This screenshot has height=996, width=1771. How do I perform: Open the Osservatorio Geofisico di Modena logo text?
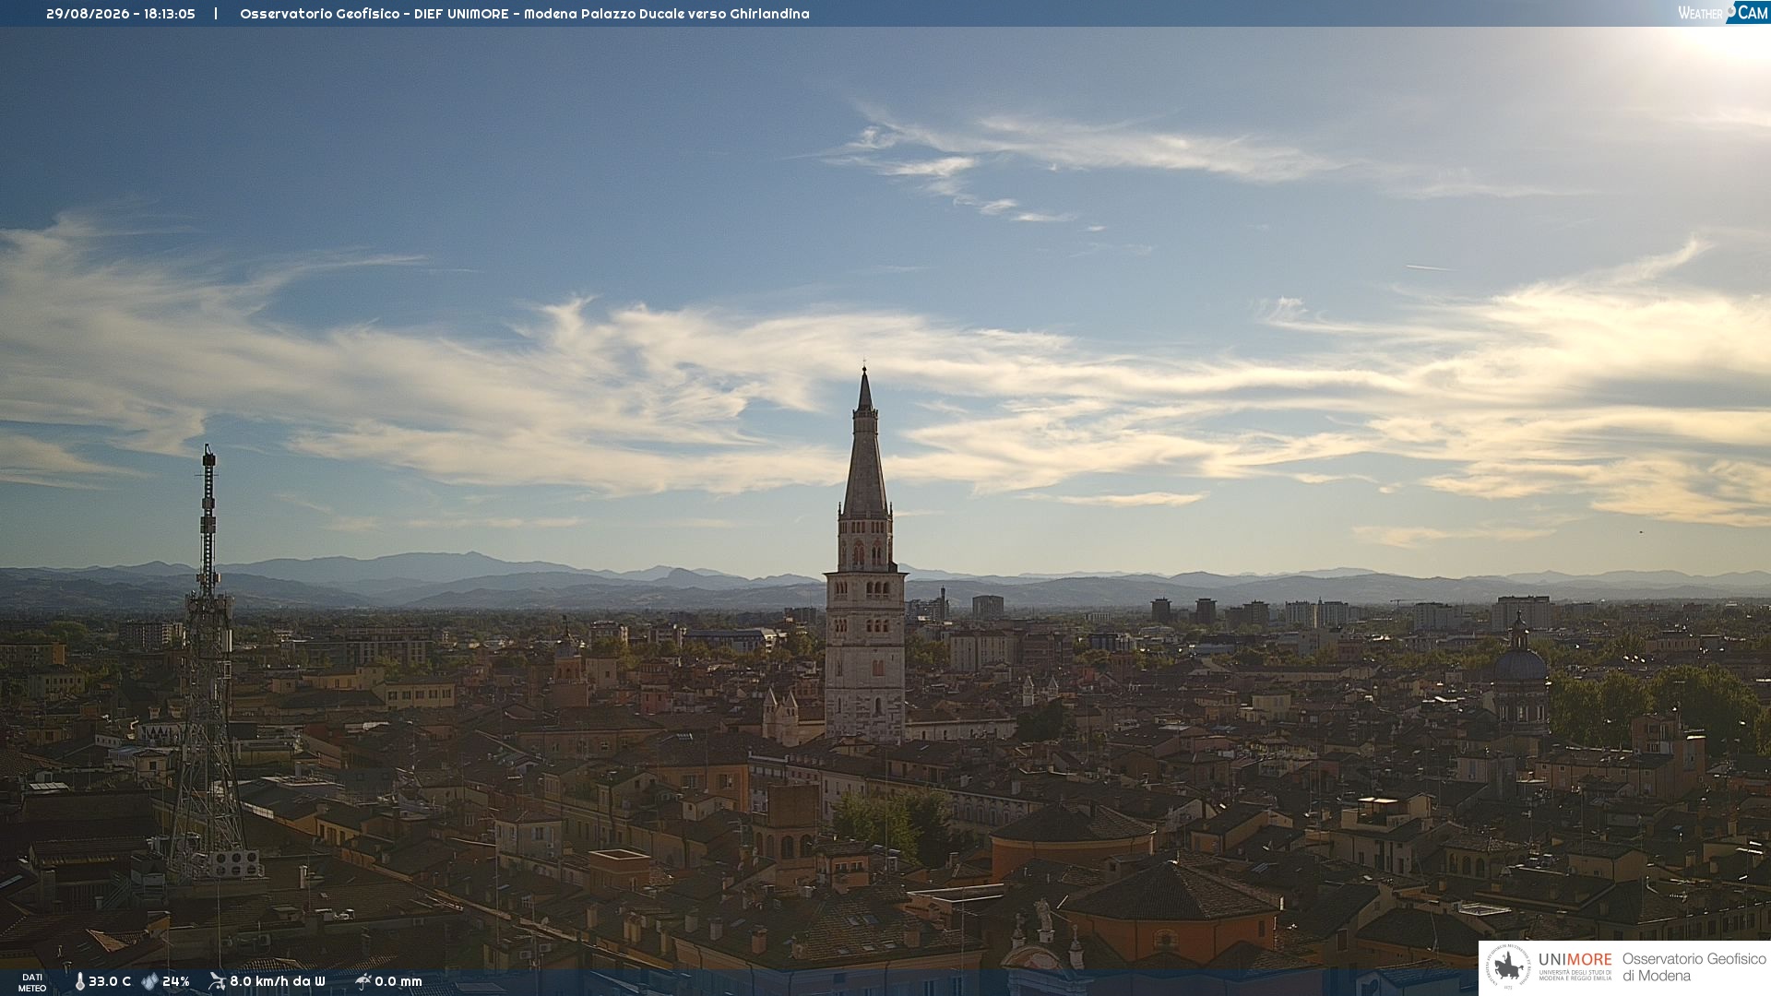1694,967
